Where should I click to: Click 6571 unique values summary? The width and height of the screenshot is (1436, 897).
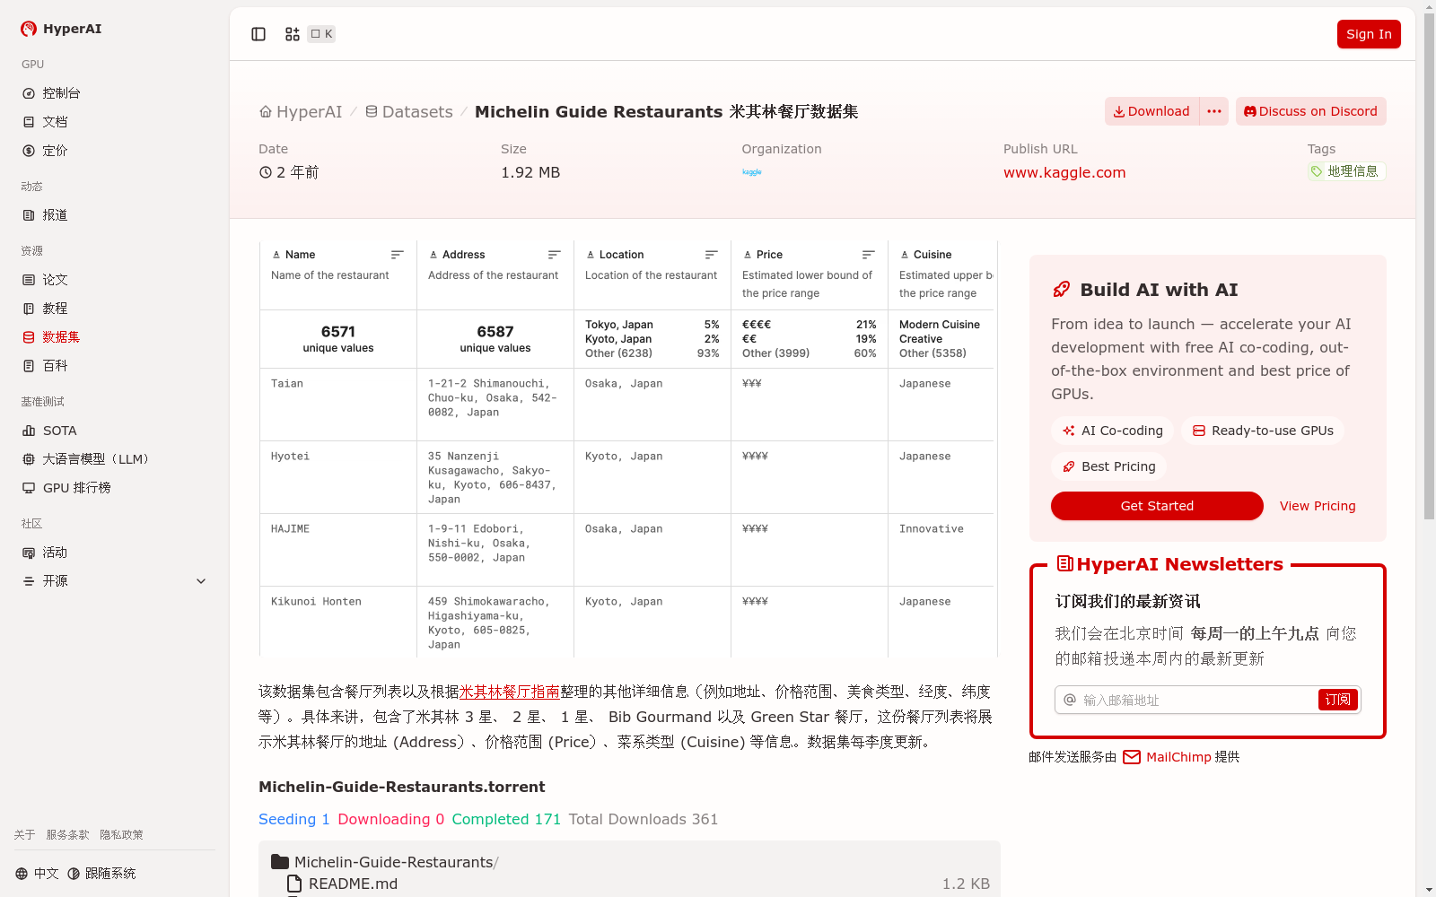[x=338, y=339]
